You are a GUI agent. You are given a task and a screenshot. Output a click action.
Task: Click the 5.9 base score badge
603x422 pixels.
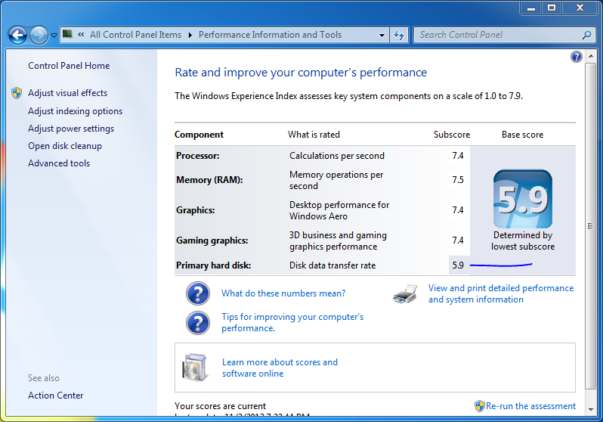click(x=523, y=199)
